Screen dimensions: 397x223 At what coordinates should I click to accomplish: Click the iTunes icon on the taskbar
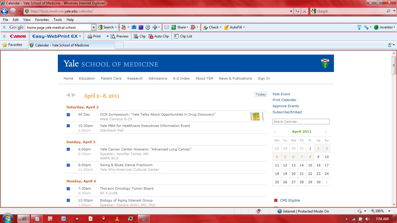tap(144, 219)
